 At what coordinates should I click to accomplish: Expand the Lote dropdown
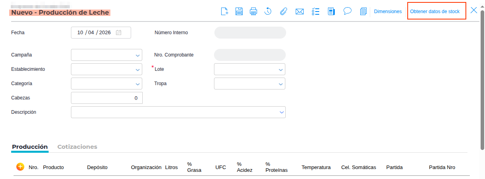[x=281, y=69]
